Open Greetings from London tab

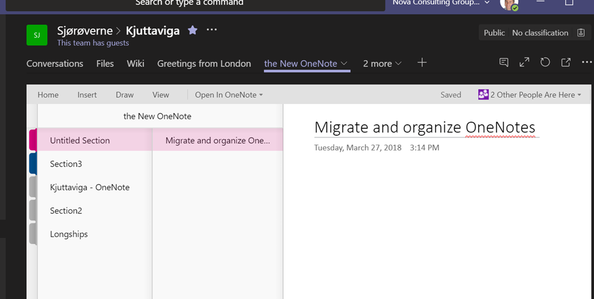tap(204, 64)
